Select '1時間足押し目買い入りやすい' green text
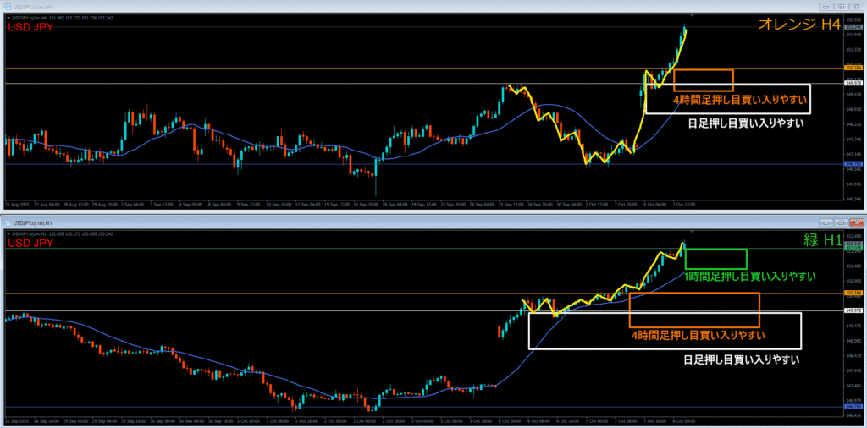 [x=750, y=275]
